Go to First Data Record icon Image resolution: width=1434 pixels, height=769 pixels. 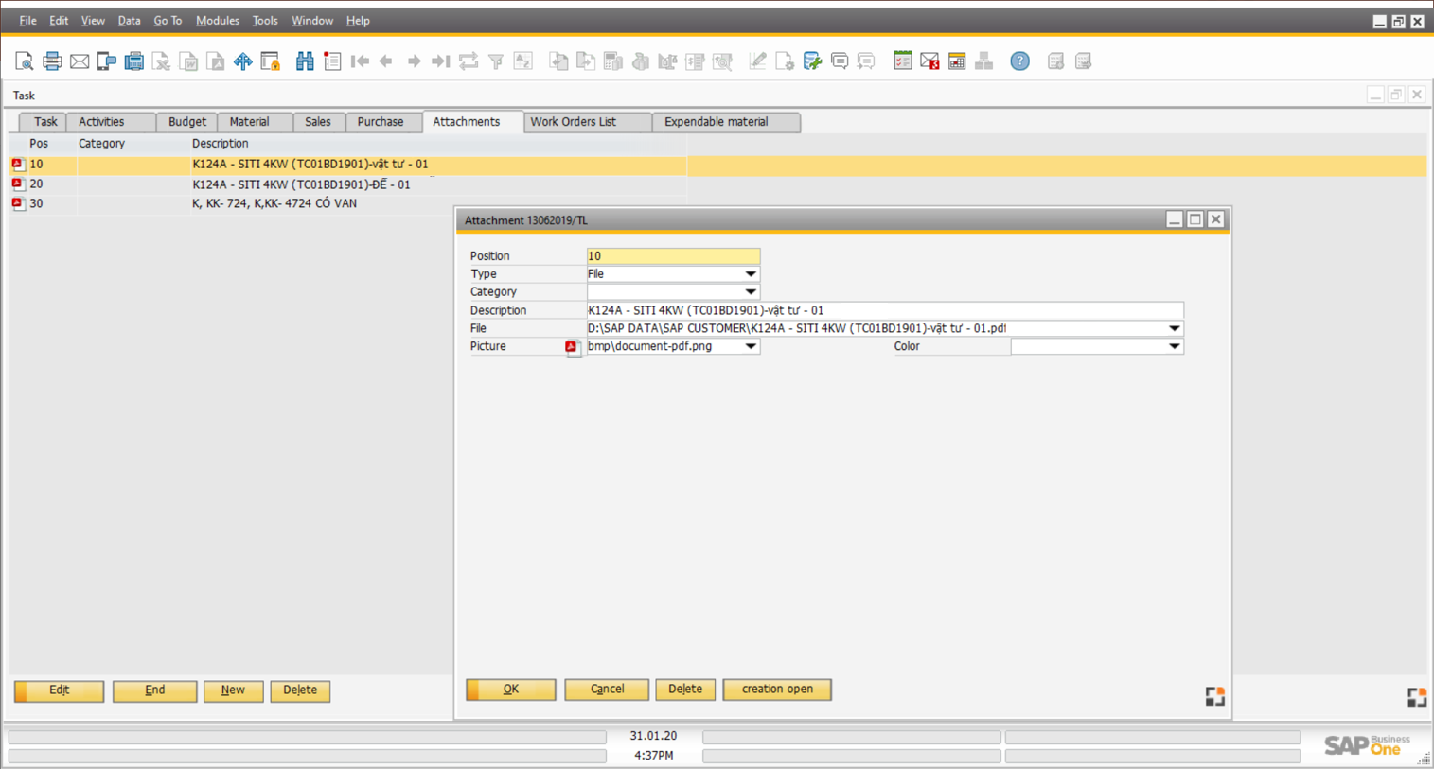point(360,61)
